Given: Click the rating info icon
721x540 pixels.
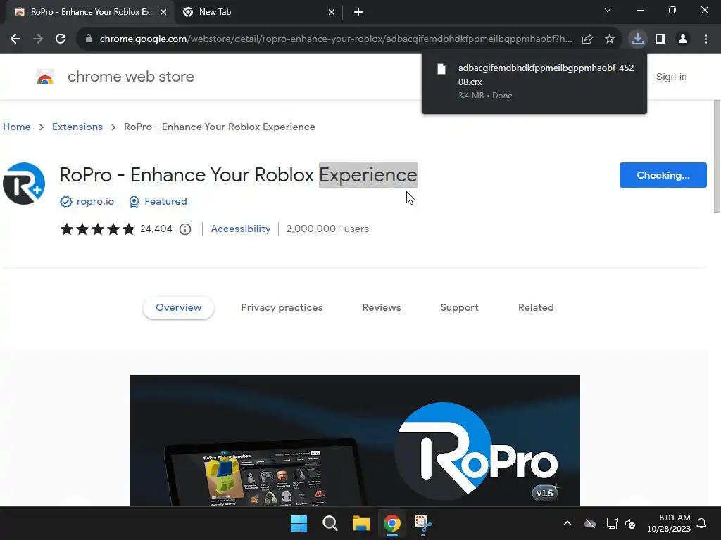Looking at the screenshot, I should coord(185,229).
